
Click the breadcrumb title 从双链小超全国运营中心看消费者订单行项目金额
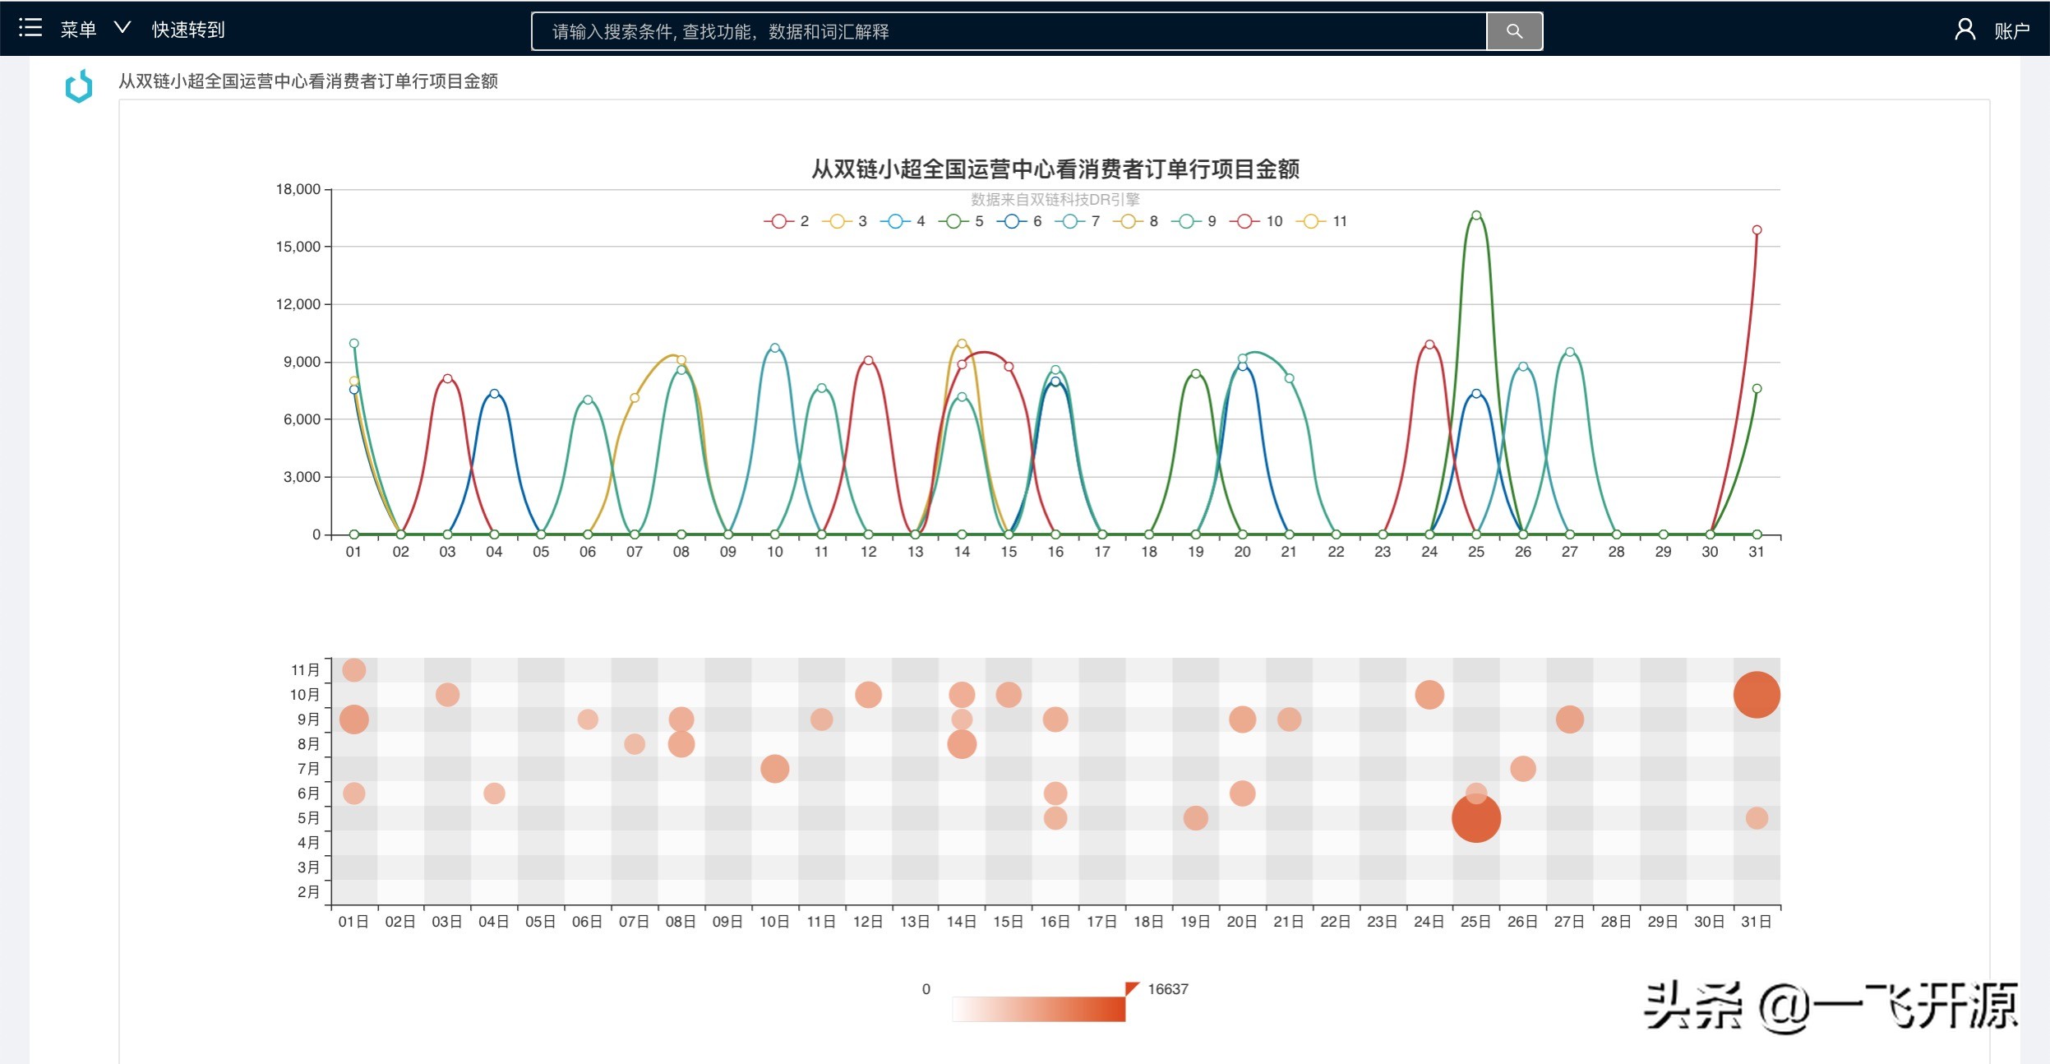pos(308,81)
